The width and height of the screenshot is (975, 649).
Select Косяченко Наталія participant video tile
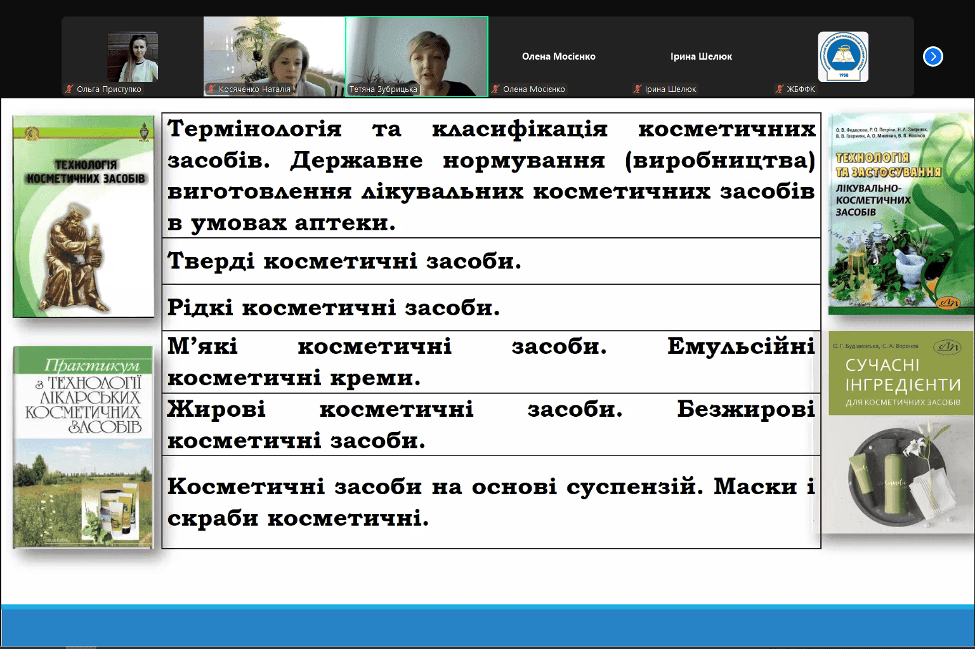tap(274, 56)
